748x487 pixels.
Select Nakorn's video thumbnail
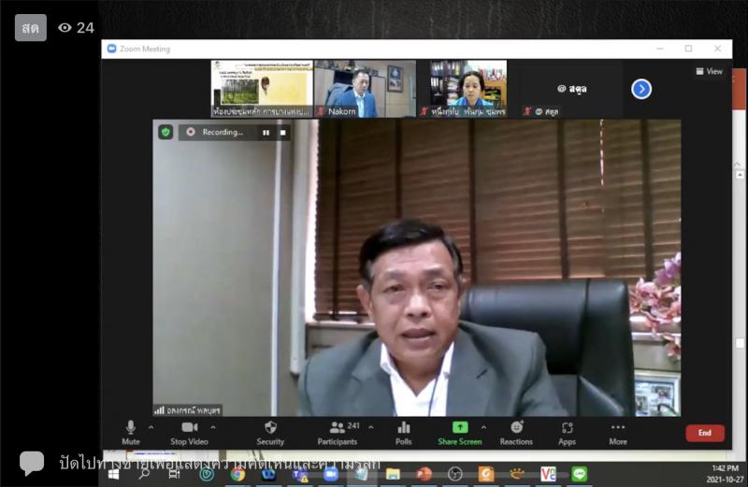pos(364,89)
